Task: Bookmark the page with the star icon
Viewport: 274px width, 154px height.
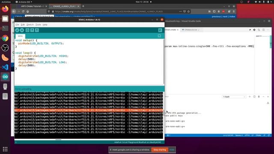Action: tap(188, 12)
